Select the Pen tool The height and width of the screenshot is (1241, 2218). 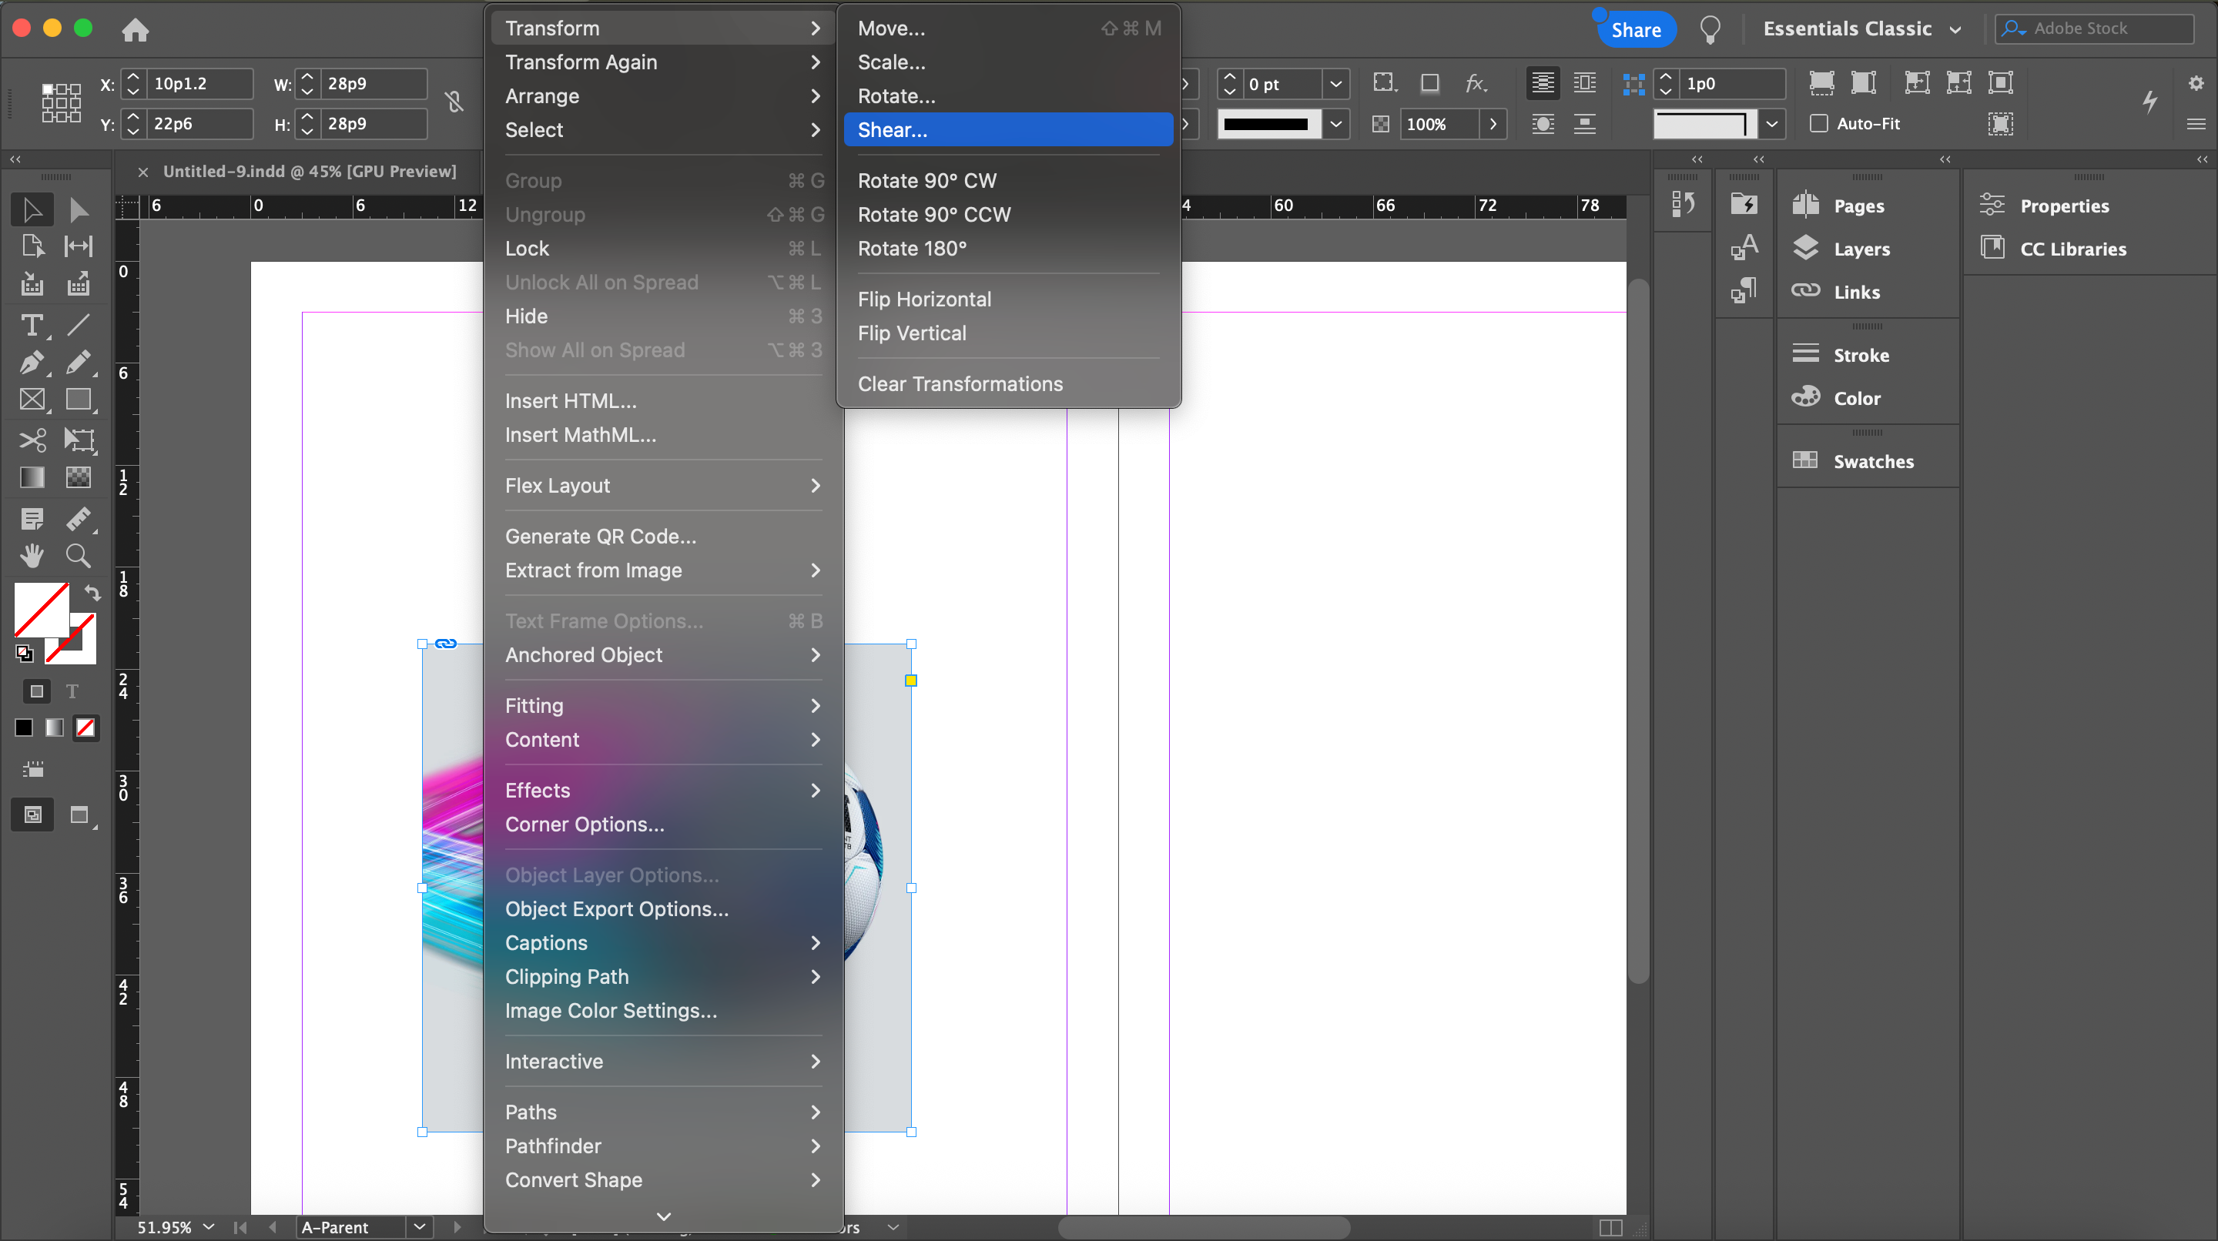[32, 363]
